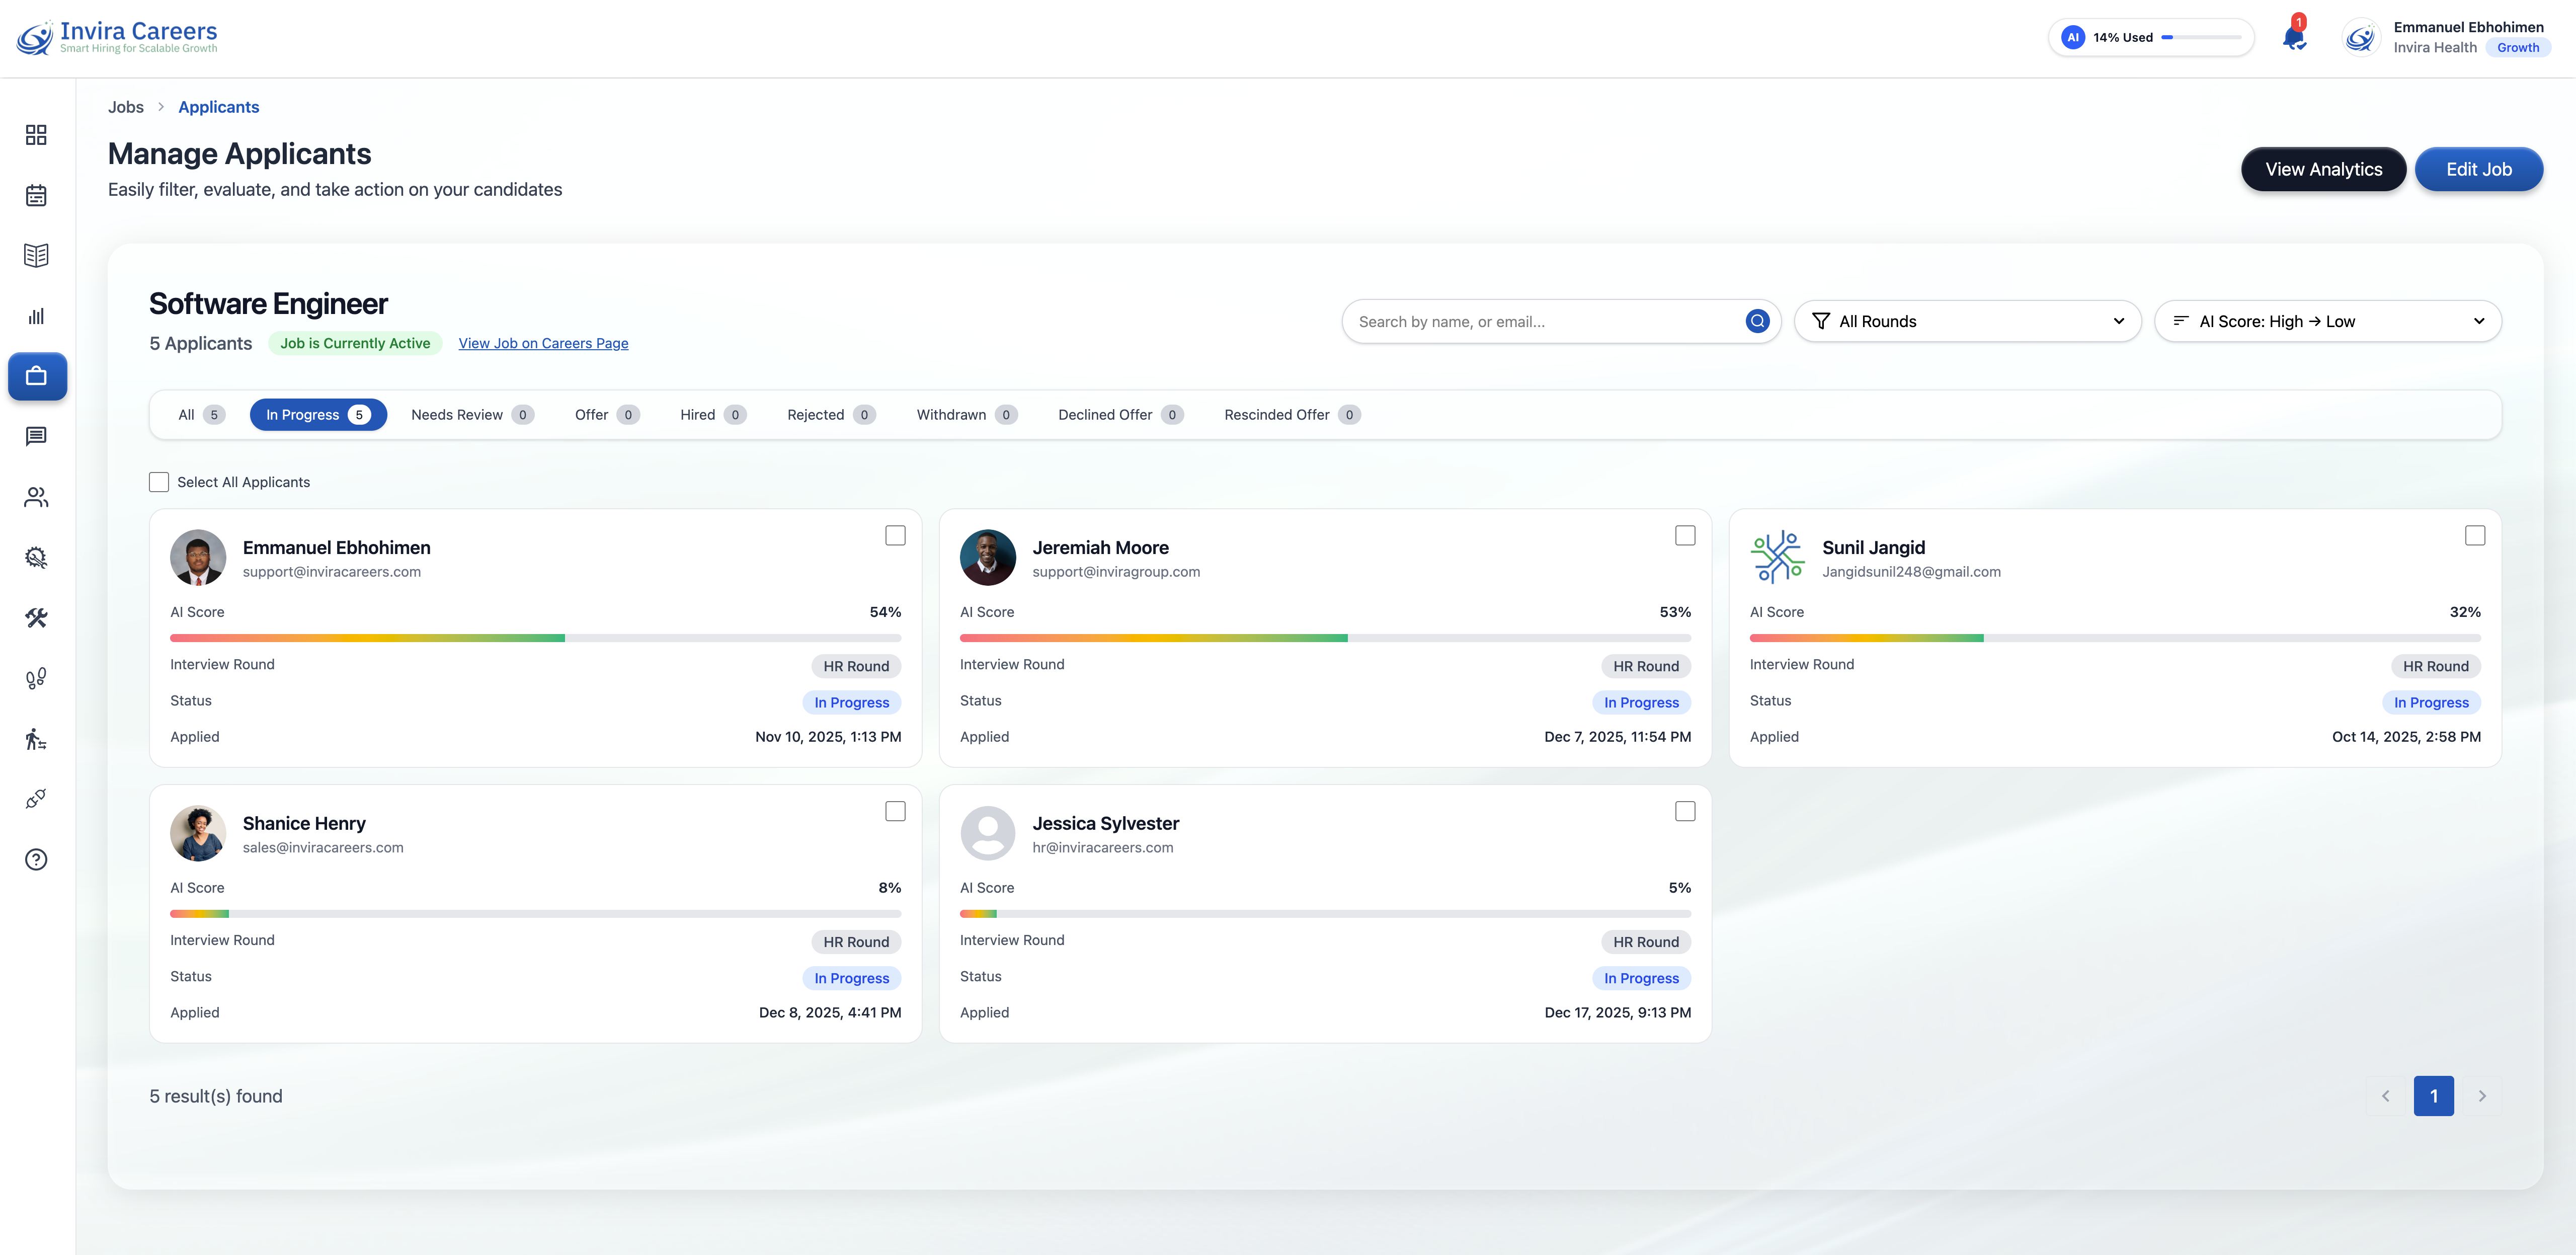Open the AI Score: High to Low sort dropdown
Viewport: 2576px width, 1255px height.
pyautogui.click(x=2328, y=321)
